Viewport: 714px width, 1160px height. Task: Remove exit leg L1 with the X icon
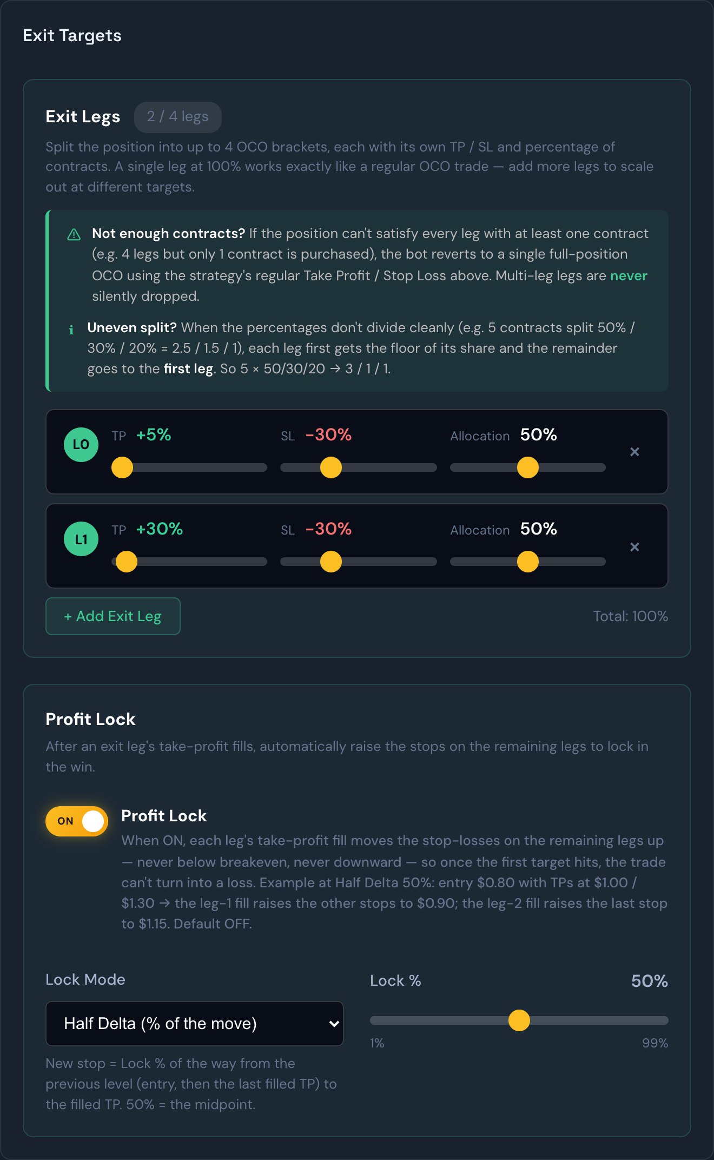click(x=634, y=547)
